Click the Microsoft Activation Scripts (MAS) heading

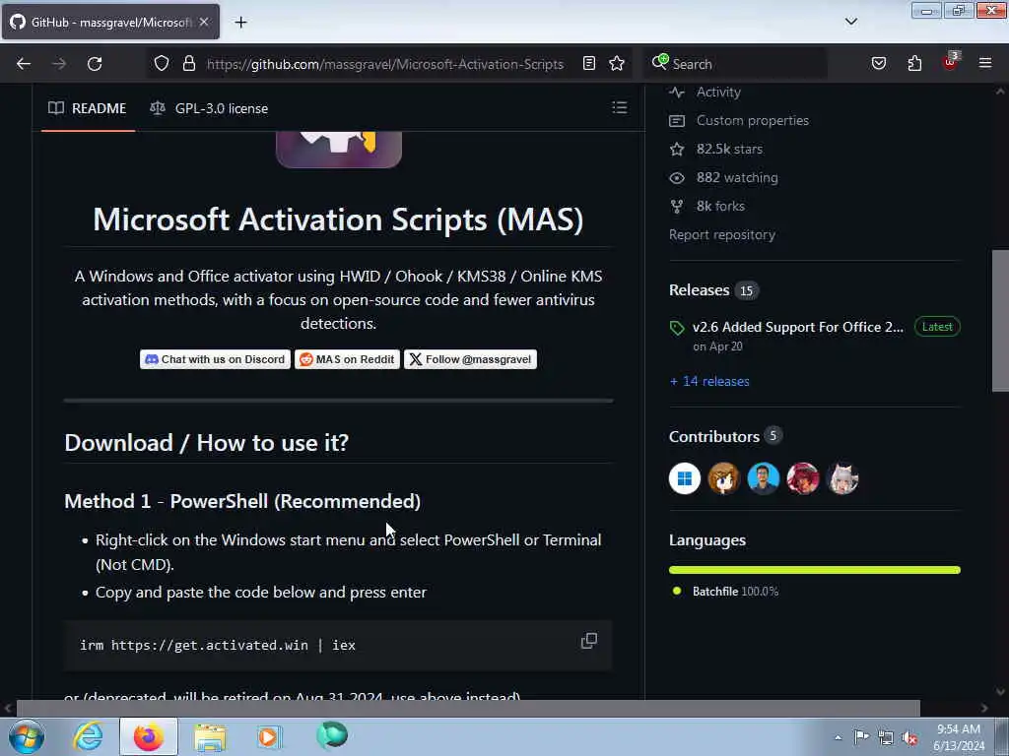point(339,220)
